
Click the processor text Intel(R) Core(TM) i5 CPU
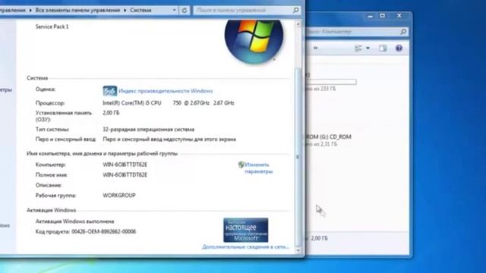coord(132,103)
